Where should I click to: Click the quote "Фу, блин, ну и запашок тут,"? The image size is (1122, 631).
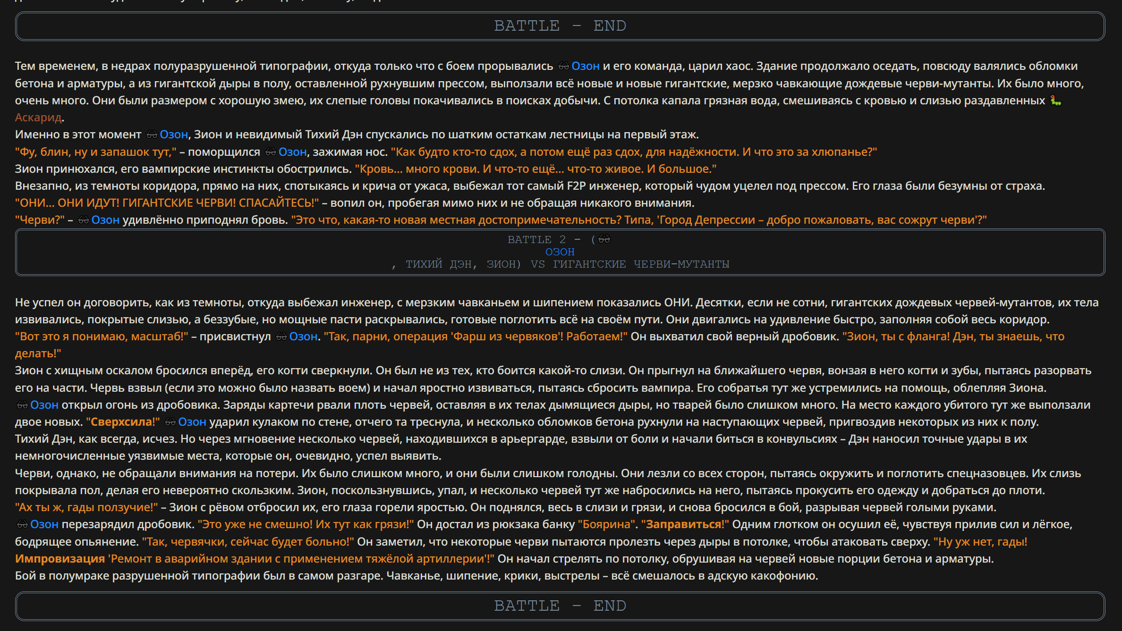[96, 152]
